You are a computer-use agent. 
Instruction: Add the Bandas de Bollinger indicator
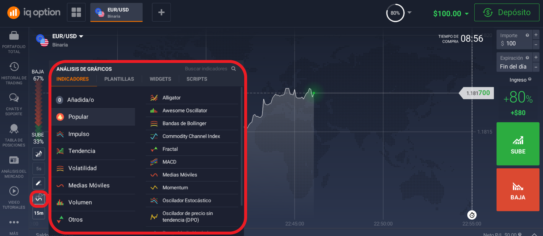pyautogui.click(x=192, y=123)
